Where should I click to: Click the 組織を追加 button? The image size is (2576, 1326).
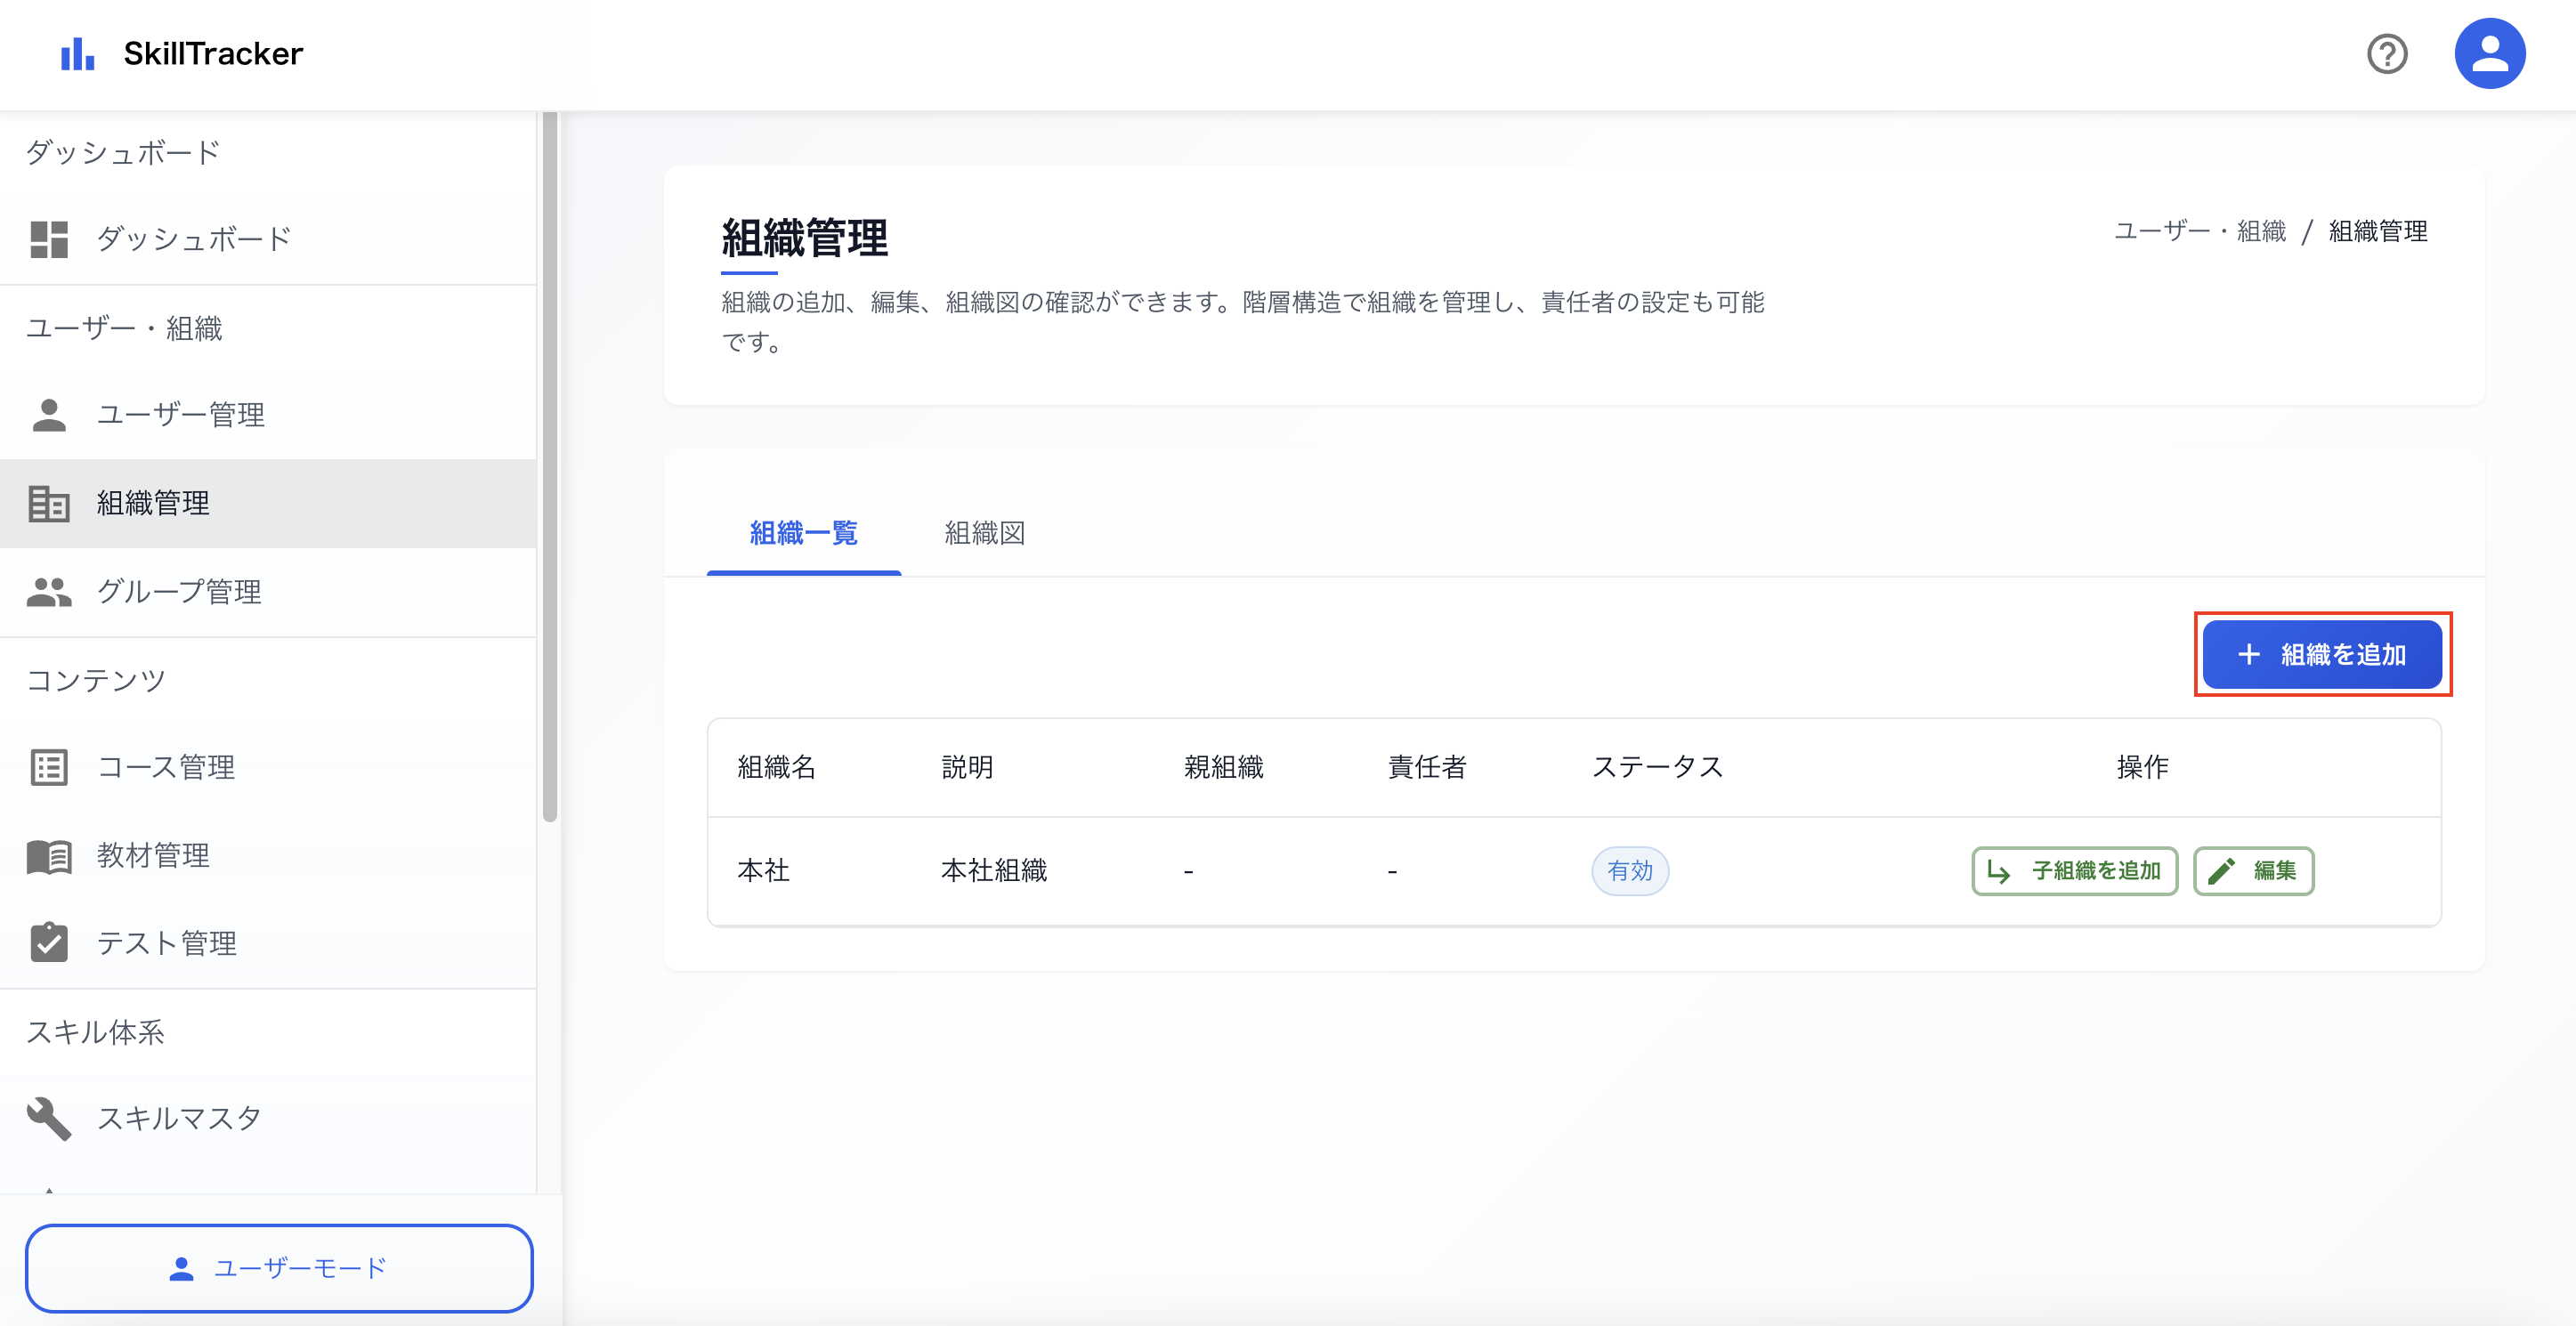(x=2322, y=654)
